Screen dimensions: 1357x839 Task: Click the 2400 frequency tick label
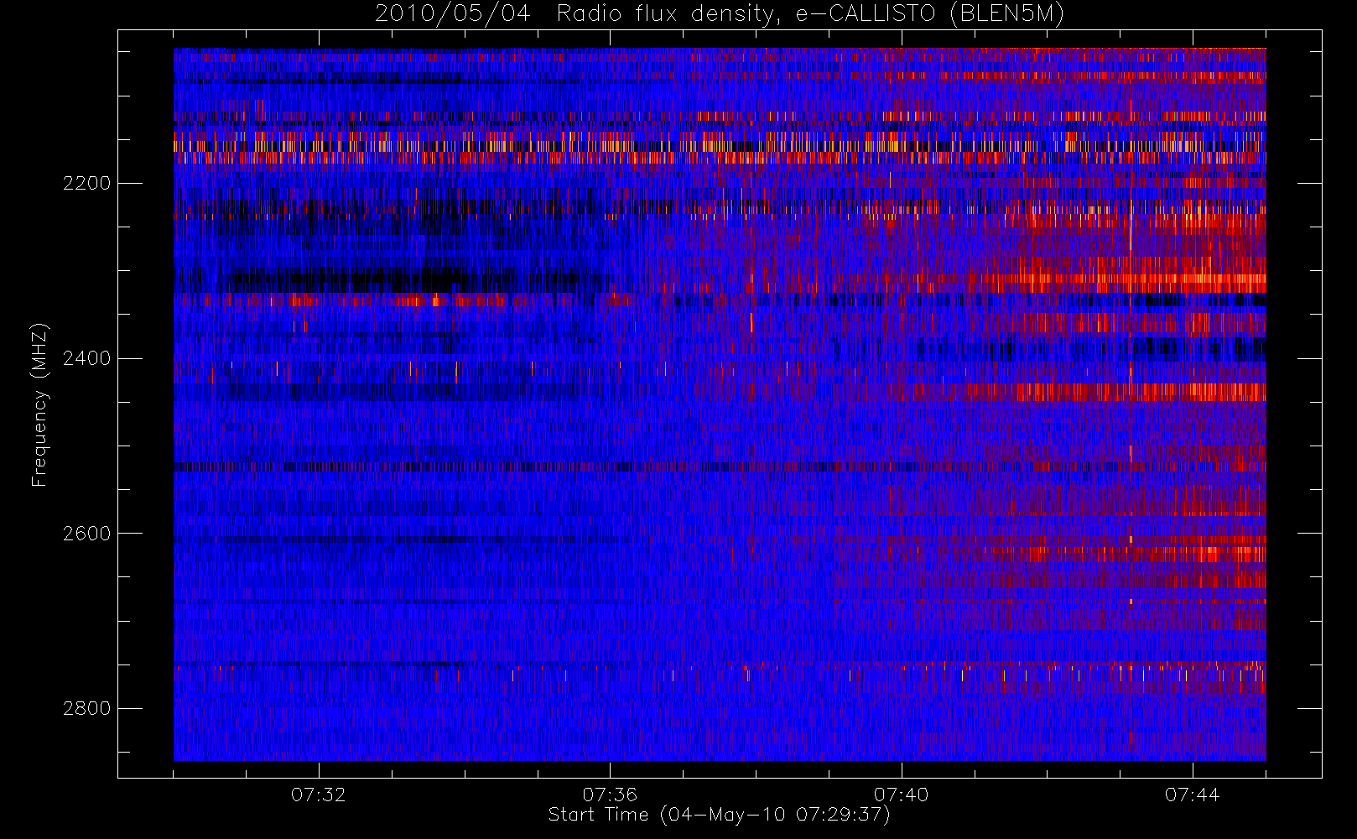point(86,358)
